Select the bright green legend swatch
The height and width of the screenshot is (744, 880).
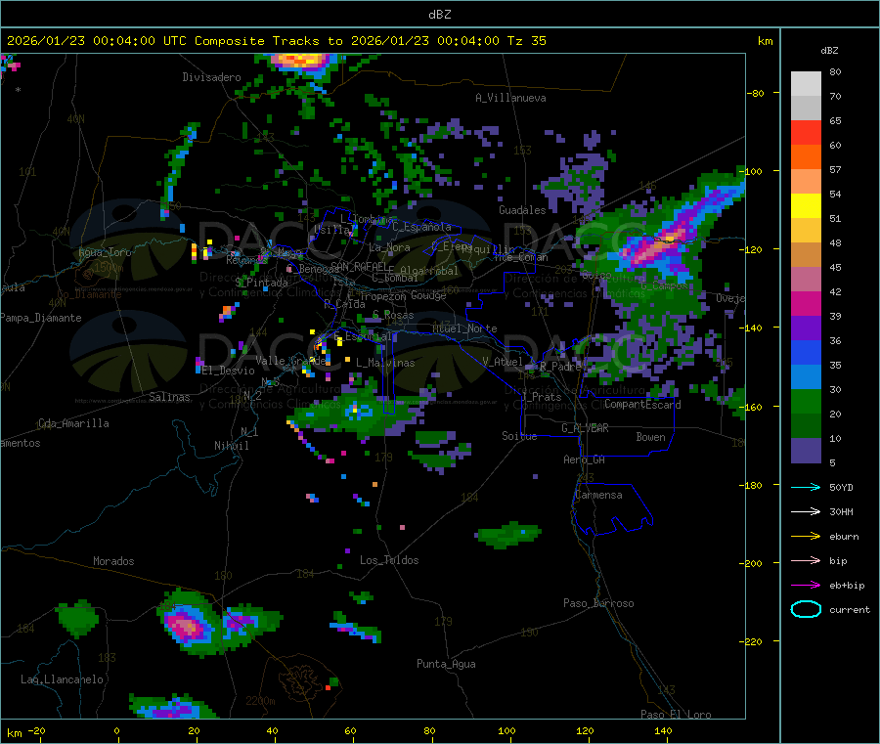coord(806,401)
